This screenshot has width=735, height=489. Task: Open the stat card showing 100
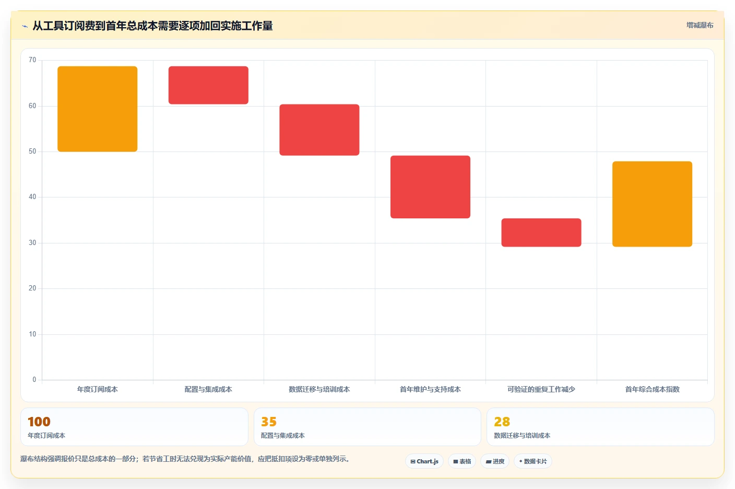click(134, 427)
